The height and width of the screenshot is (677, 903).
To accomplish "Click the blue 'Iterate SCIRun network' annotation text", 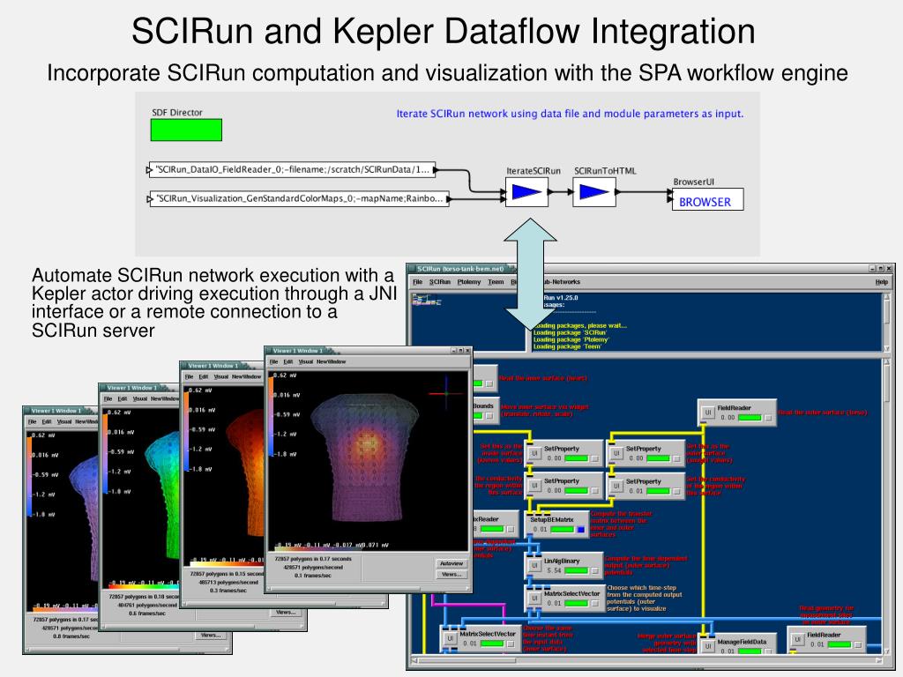I will (570, 114).
